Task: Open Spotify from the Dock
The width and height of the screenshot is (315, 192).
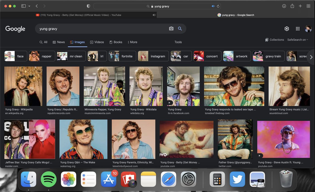Action: [49, 179]
